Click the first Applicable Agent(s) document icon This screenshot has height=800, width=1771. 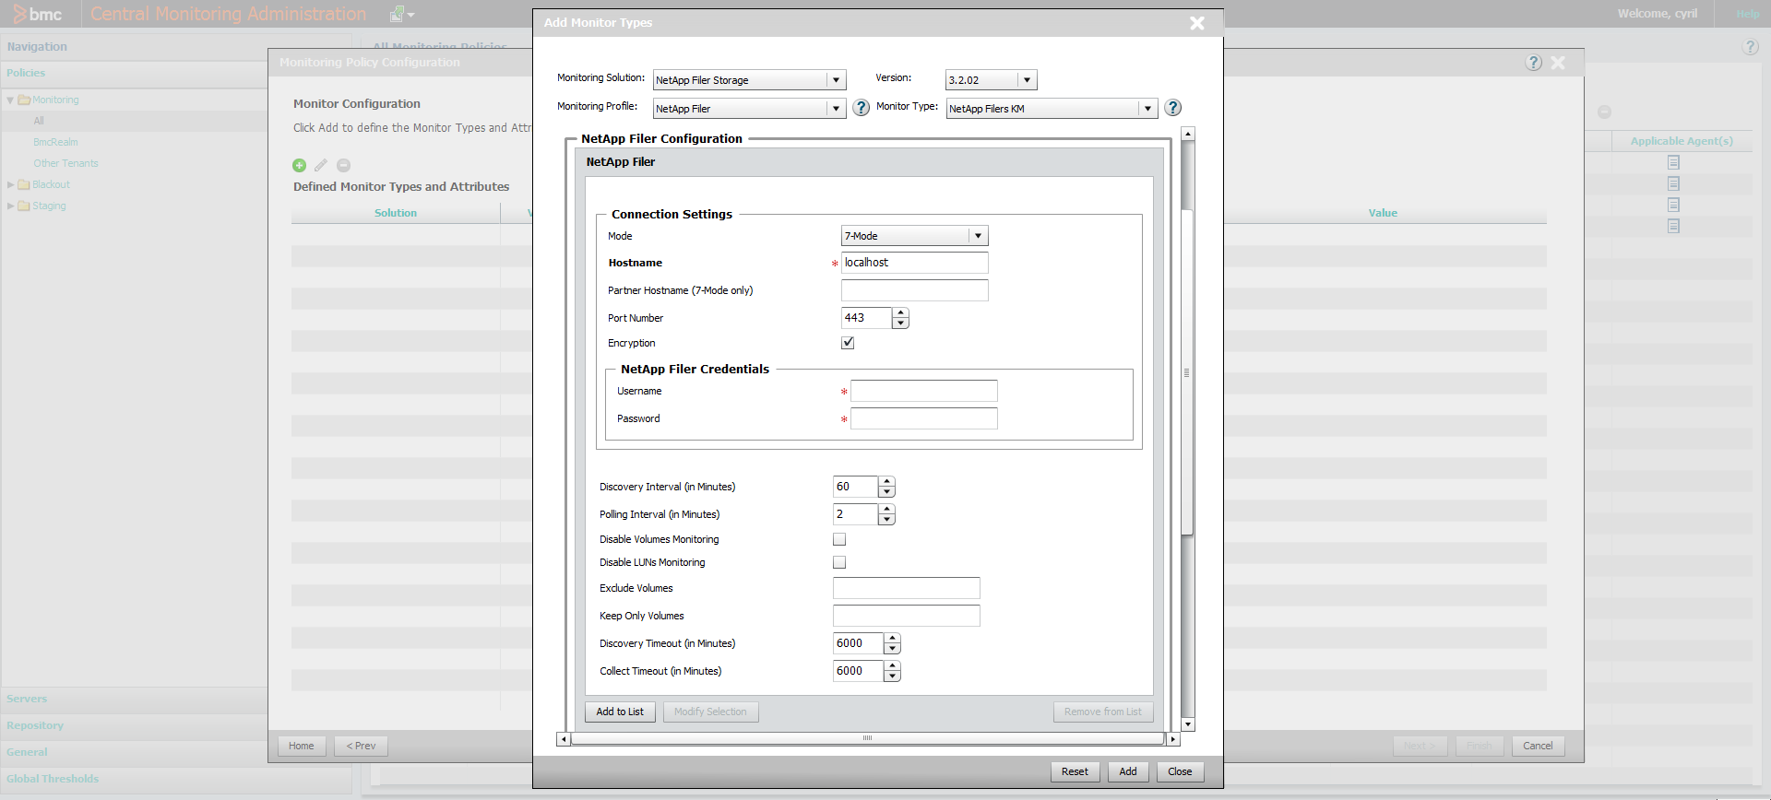pyautogui.click(x=1673, y=162)
